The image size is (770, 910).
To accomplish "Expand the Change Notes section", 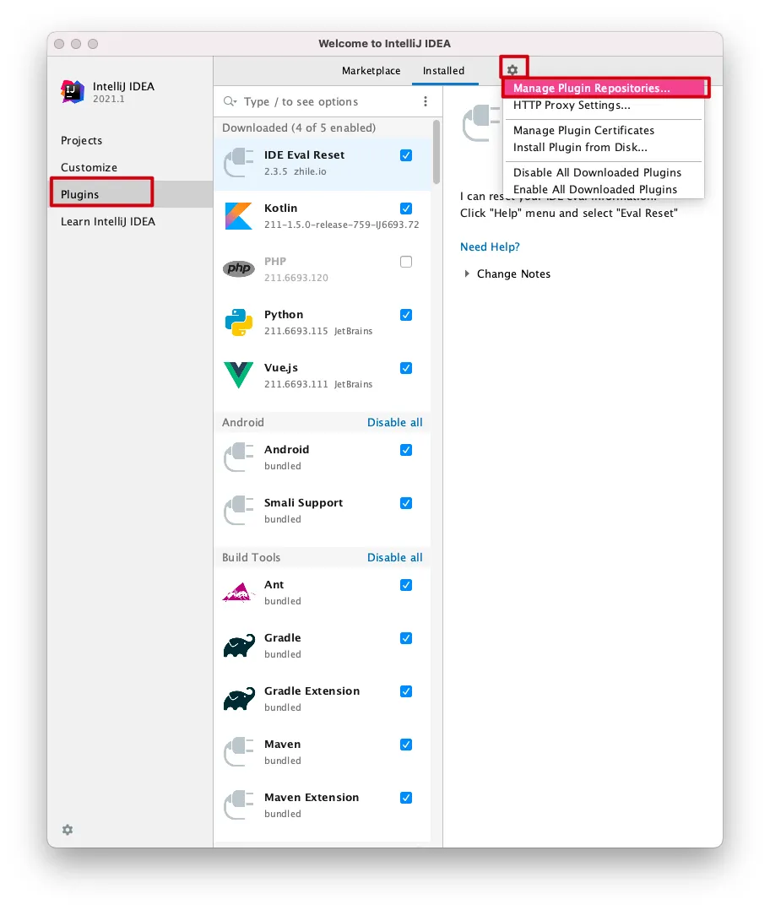I will [x=467, y=274].
